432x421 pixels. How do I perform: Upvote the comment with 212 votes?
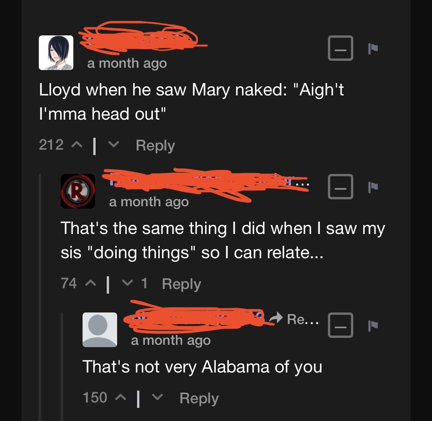(76, 145)
